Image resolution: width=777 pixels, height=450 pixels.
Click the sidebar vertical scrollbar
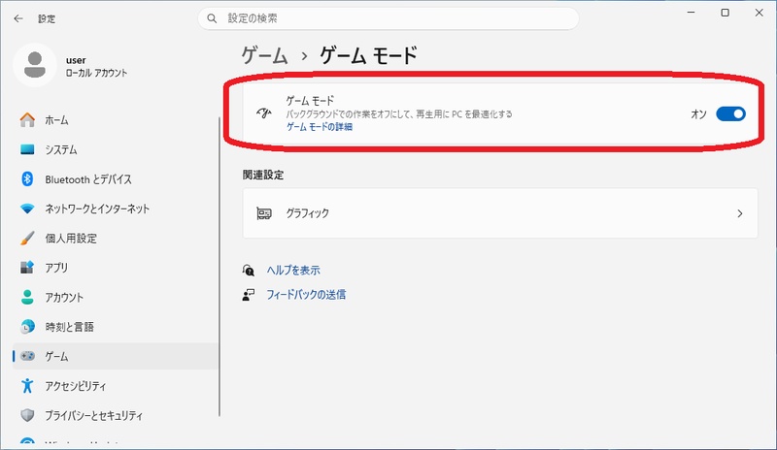[x=220, y=267]
